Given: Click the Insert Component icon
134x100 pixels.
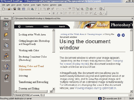Looking at the screenshot, I should pos(70,9).
